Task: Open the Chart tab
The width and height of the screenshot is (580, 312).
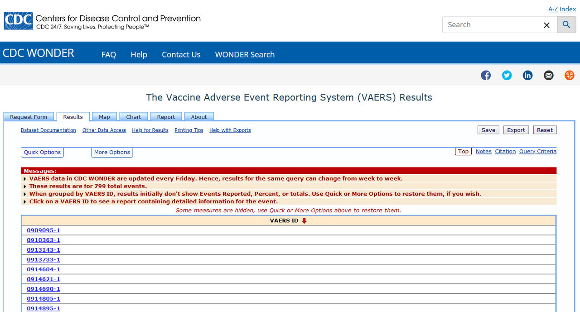Action: [x=134, y=117]
